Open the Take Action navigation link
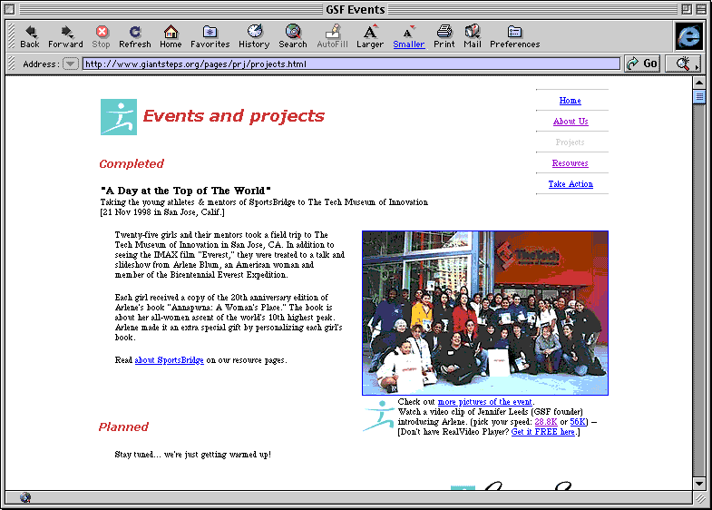Viewport: 712px width, 510px height. 571,184
